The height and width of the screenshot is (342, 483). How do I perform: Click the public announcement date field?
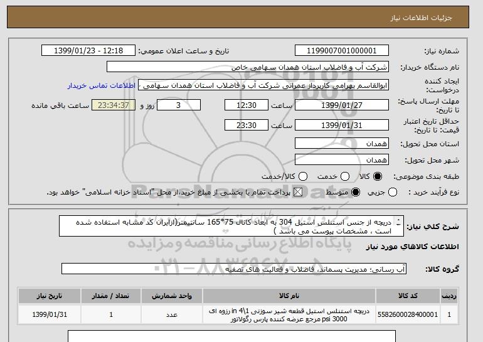click(88, 51)
